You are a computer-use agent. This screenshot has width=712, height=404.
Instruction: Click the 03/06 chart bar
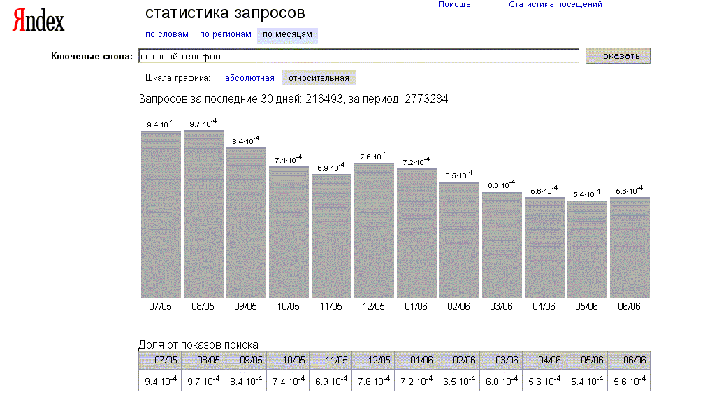(x=502, y=244)
